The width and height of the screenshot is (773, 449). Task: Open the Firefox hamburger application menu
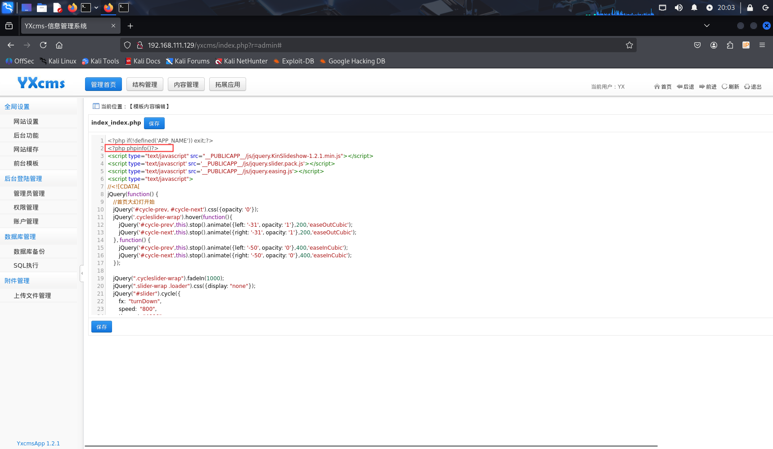762,45
